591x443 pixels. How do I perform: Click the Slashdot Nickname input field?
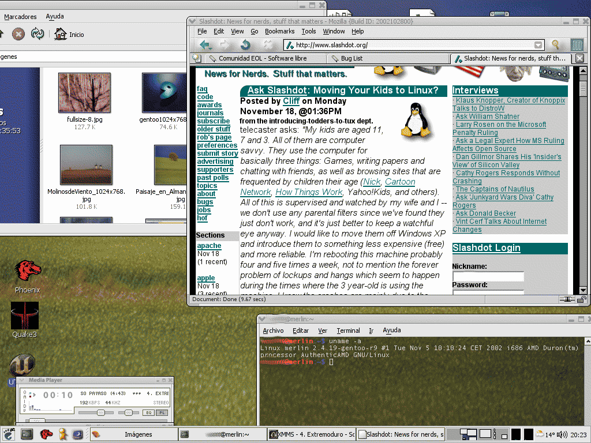coord(488,276)
